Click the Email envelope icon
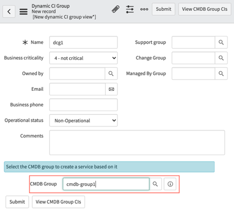This screenshot has width=234, height=213. pos(112,89)
